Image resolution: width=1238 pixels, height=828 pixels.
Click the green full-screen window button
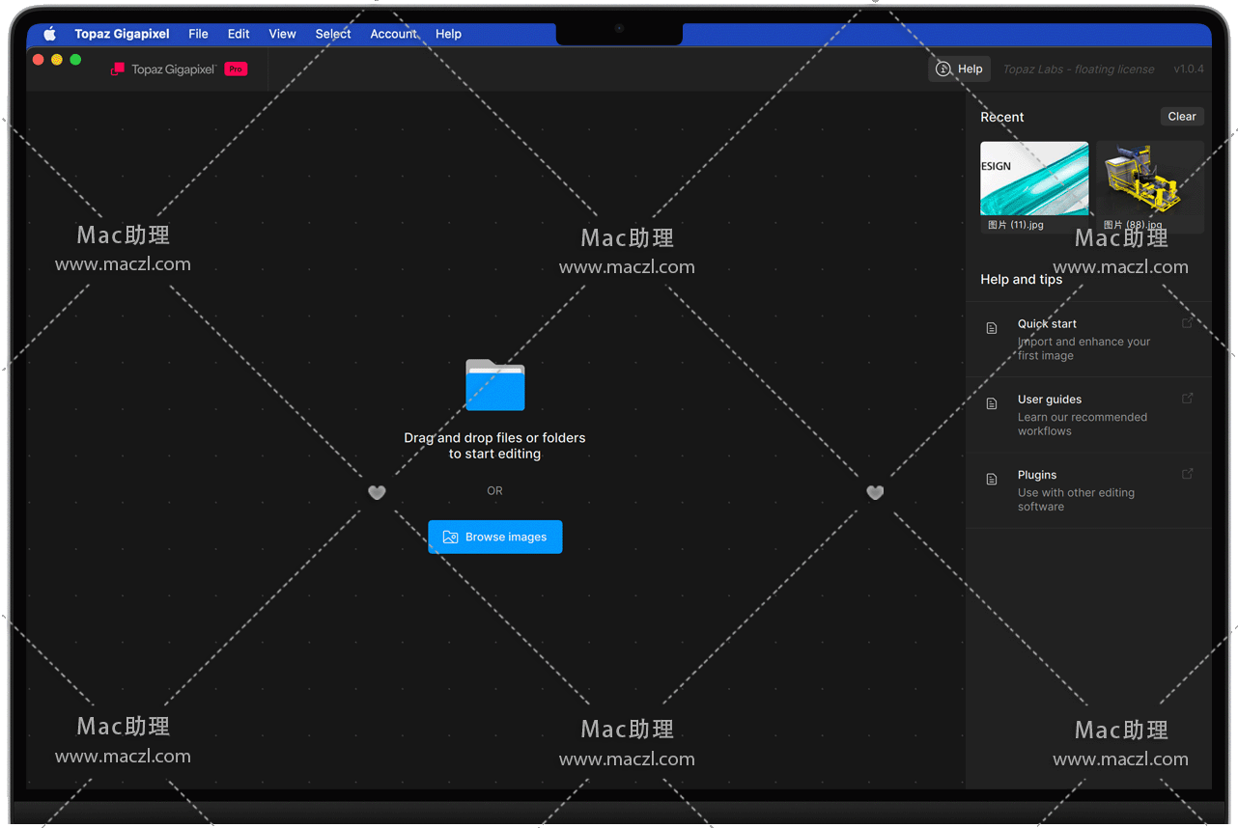click(x=75, y=60)
